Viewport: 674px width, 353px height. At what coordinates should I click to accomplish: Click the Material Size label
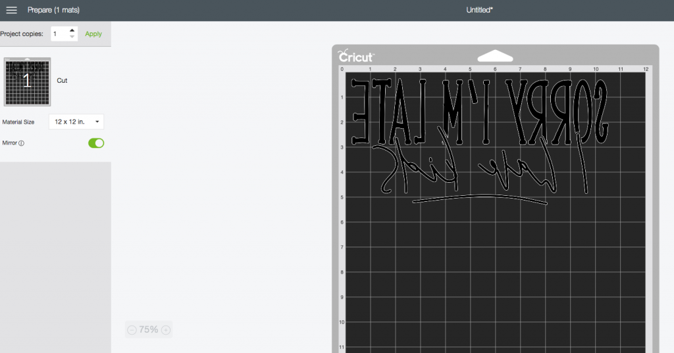pyautogui.click(x=18, y=122)
